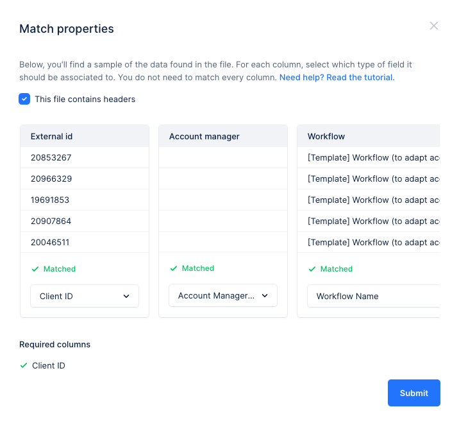Click the chevron arrow in Client ID dropdown
This screenshot has height=425, width=459.
pos(126,296)
